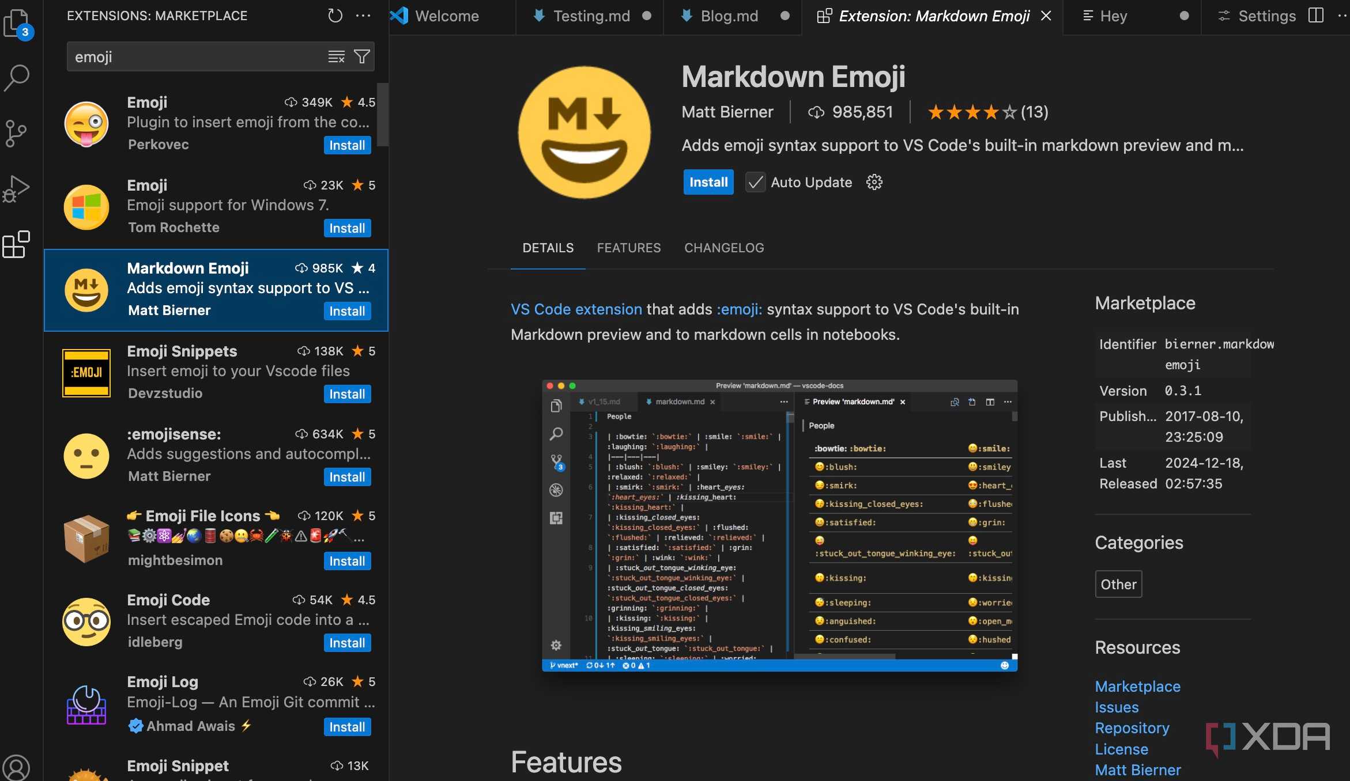This screenshot has width=1350, height=781.
Task: Install the Emoji Snippets extension
Action: pos(347,394)
